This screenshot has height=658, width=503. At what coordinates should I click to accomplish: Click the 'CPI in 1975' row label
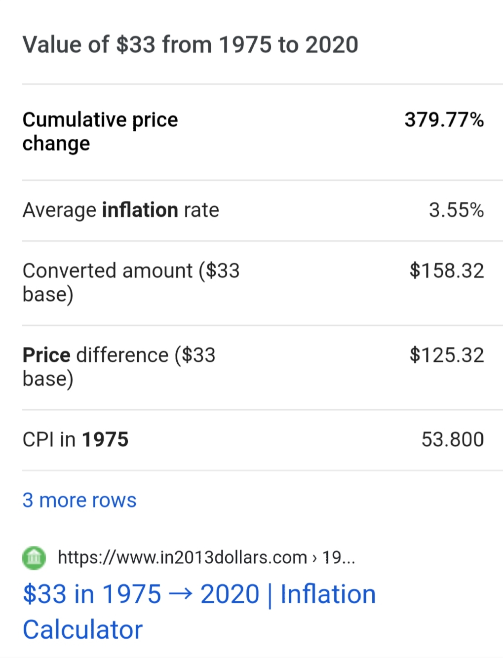coord(76,439)
